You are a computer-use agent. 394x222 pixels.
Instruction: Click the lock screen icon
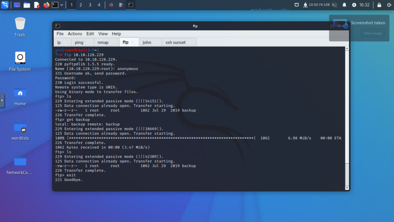point(379,5)
